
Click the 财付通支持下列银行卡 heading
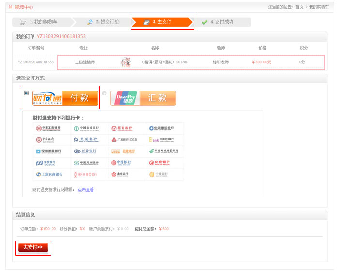58,118
